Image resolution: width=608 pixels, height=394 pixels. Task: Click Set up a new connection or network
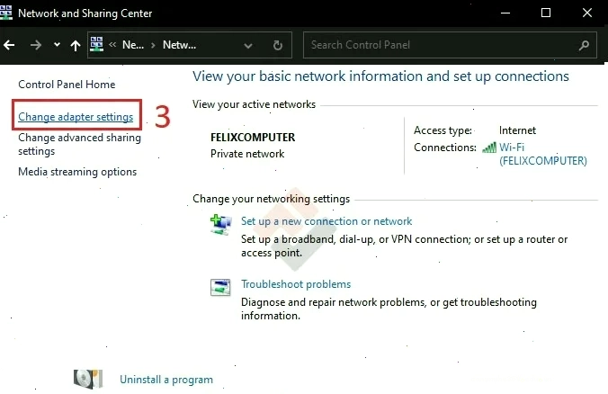[x=326, y=221]
